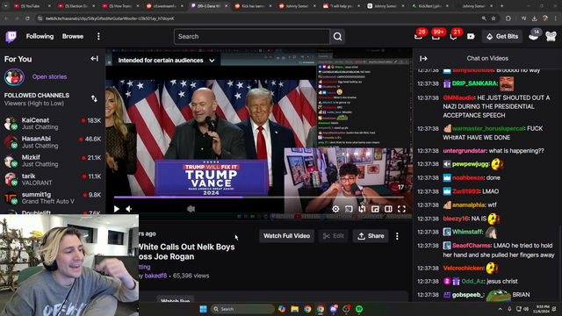
Task: Open the taskbar clock and date
Action: pos(541,309)
